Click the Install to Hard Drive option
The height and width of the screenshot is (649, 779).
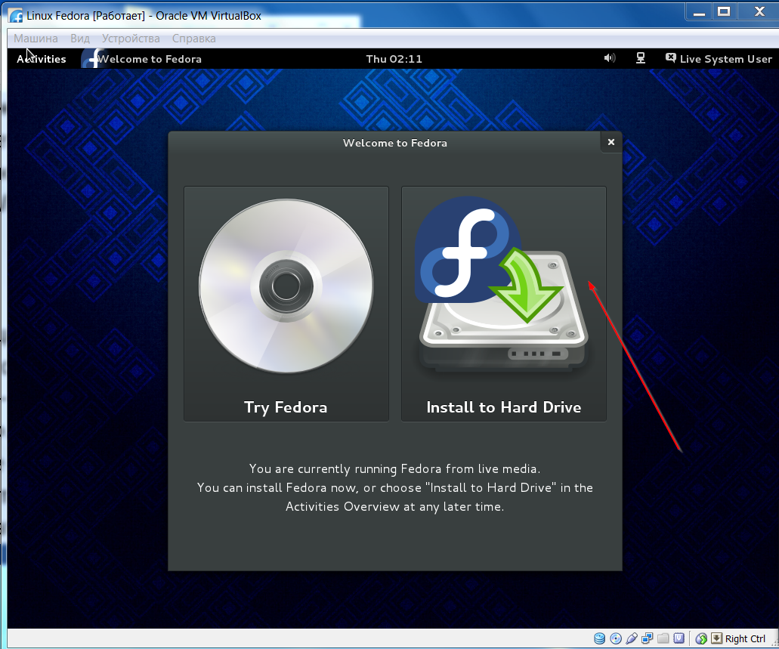(x=503, y=304)
